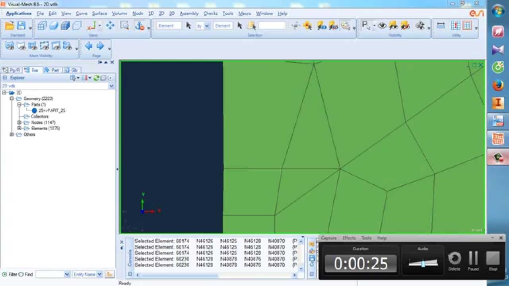Open the Applications menu
The image size is (509, 286).
coord(19,13)
